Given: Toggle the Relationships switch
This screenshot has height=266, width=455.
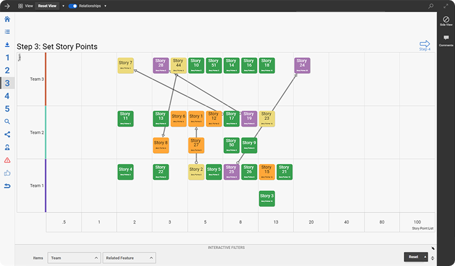Looking at the screenshot, I should [x=73, y=6].
